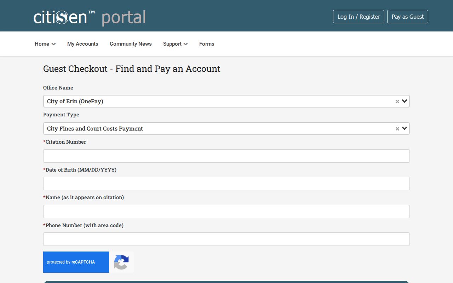Image resolution: width=453 pixels, height=283 pixels.
Task: Click the Phone Number input field
Action: [226, 239]
